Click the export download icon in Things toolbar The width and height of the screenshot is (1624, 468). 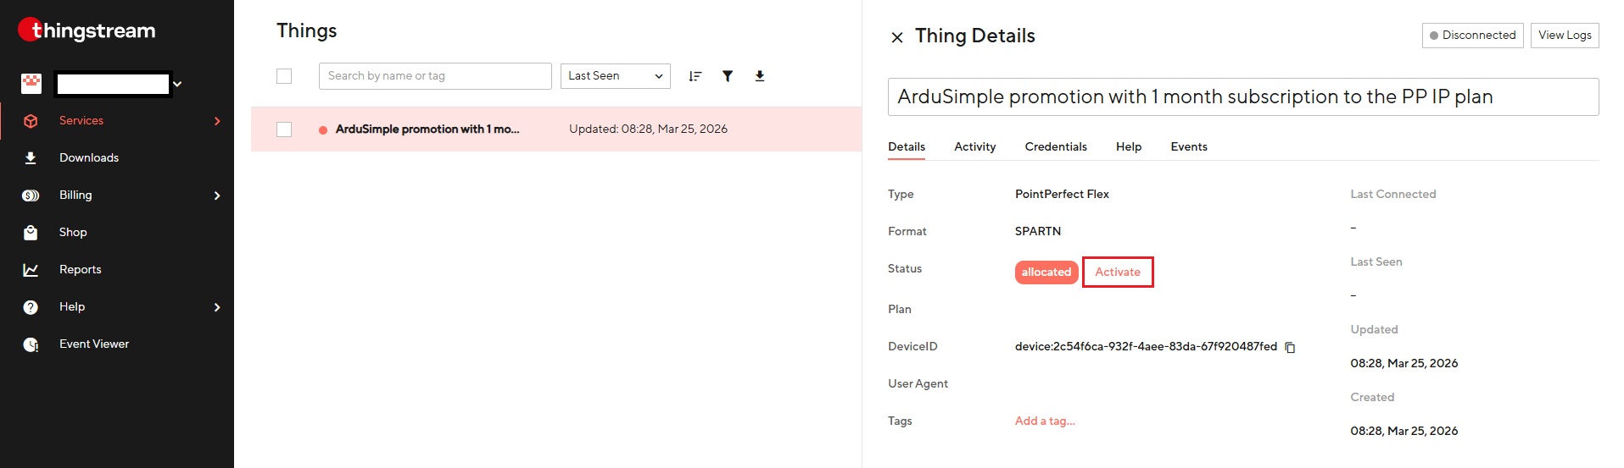click(760, 76)
